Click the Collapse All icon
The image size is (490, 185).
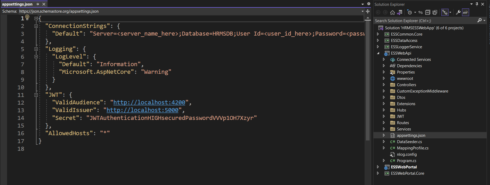pos(428,12)
